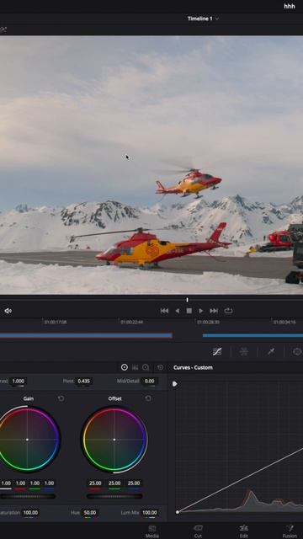Click the 01:00:28:30 timecode on the ruler
The height and width of the screenshot is (539, 303).
tap(208, 322)
